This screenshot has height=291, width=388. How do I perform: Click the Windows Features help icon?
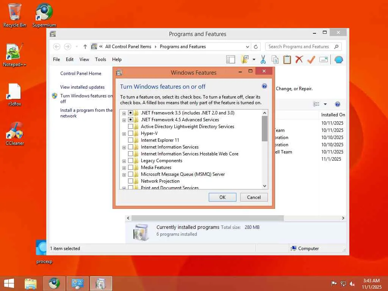[x=264, y=86]
